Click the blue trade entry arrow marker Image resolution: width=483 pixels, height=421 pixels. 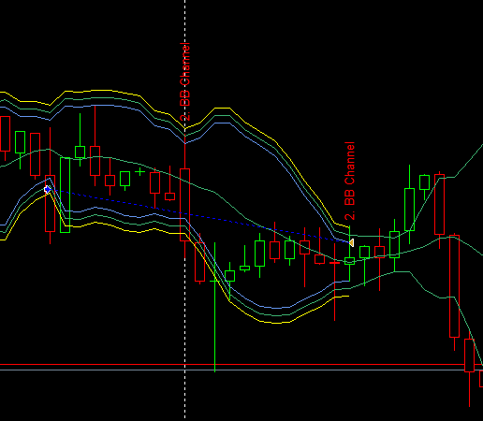point(48,189)
